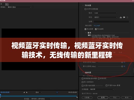134x100 pixels.
Task: Click the import preset icon
Action: pos(124,17)
